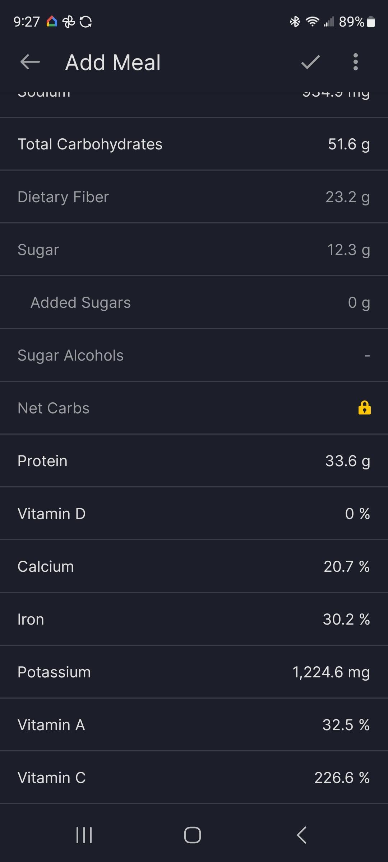The width and height of the screenshot is (388, 862).
Task: Confirm meal with the checkmark icon
Action: tap(310, 62)
